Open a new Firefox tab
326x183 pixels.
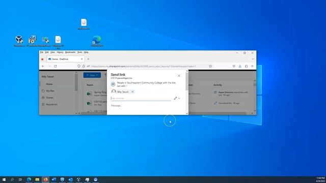[x=88, y=59]
